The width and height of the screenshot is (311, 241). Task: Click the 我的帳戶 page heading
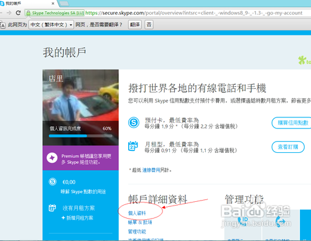point(65,52)
